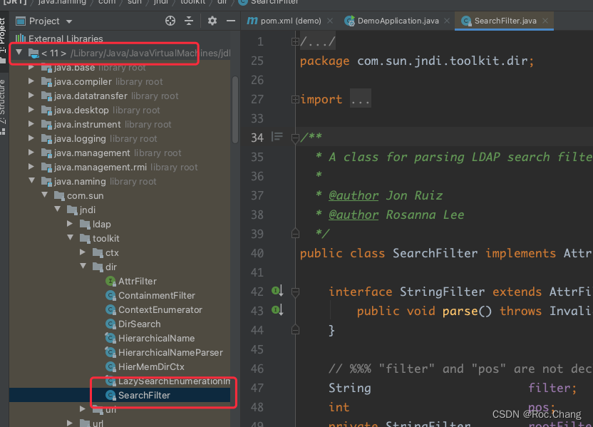Click the JDK 11 library folder icon
Image resolution: width=593 pixels, height=427 pixels.
click(33, 53)
